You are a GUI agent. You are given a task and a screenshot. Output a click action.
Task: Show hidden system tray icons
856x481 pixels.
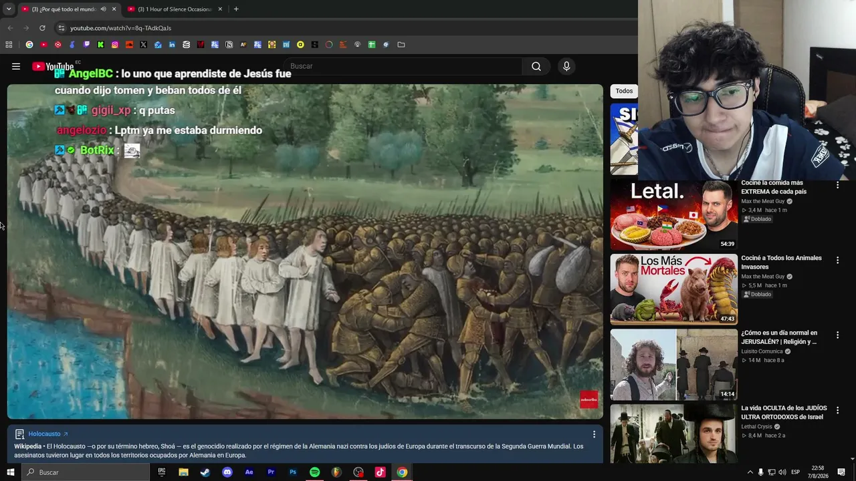point(750,472)
